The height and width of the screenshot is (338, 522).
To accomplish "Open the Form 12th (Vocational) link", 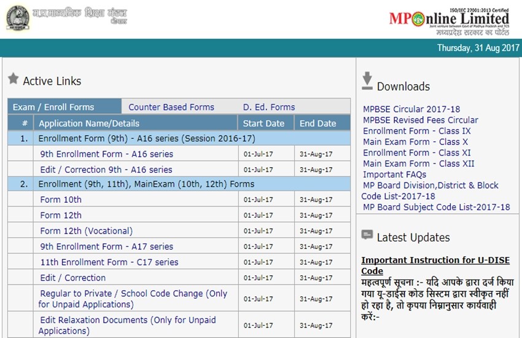I will tap(86, 231).
